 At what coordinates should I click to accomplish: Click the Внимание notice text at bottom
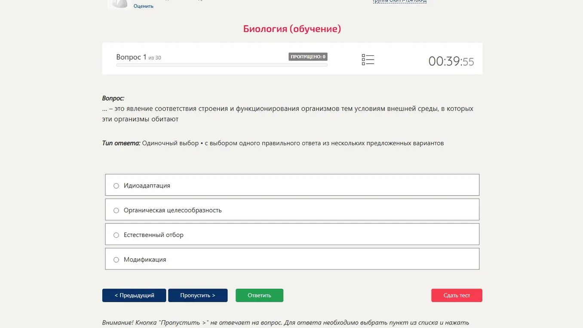point(285,322)
